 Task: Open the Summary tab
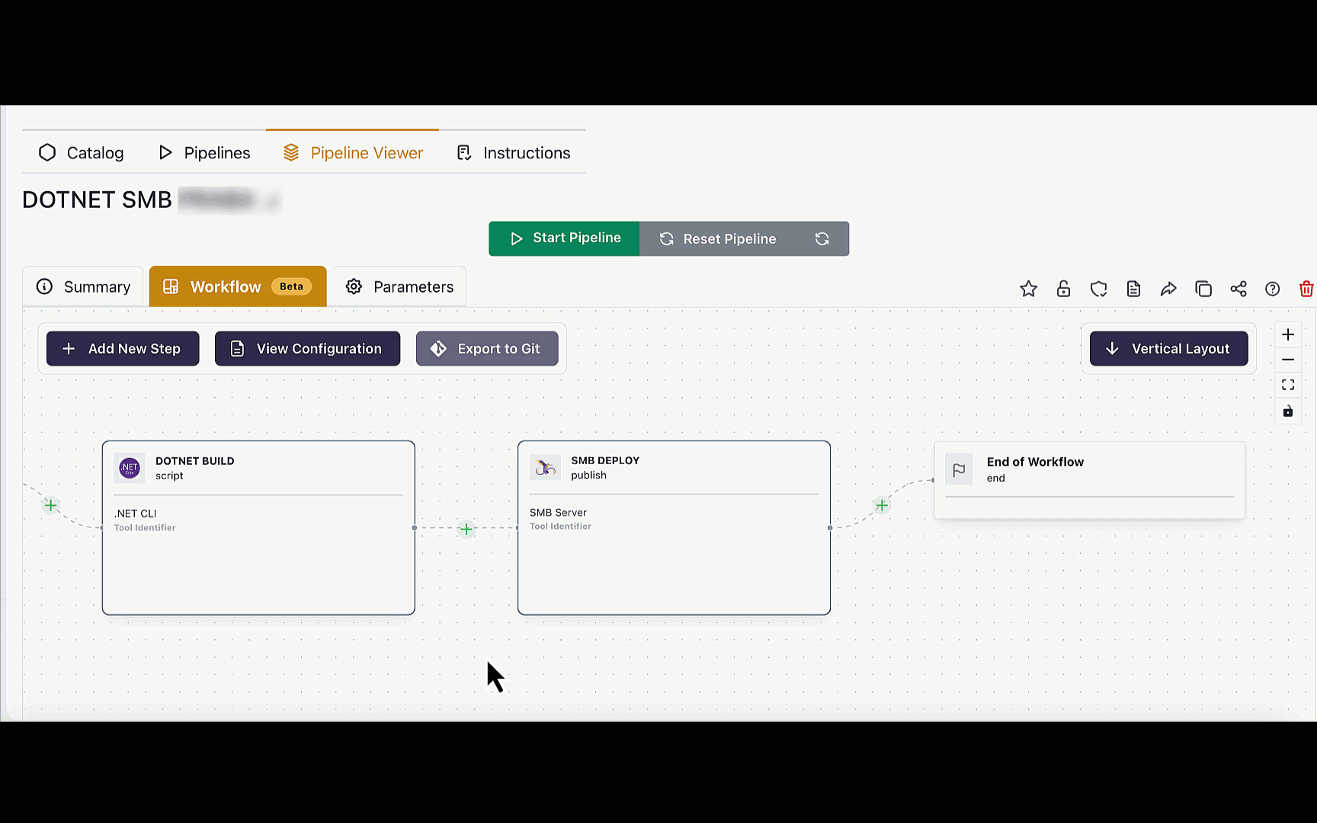(83, 287)
